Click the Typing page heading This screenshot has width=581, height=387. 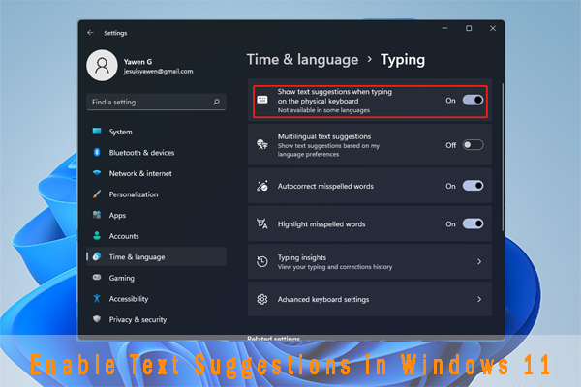click(x=403, y=60)
